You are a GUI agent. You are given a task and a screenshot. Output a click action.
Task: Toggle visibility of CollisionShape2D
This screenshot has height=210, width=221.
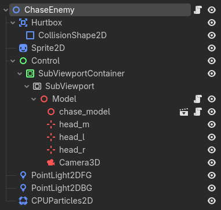[212, 35]
